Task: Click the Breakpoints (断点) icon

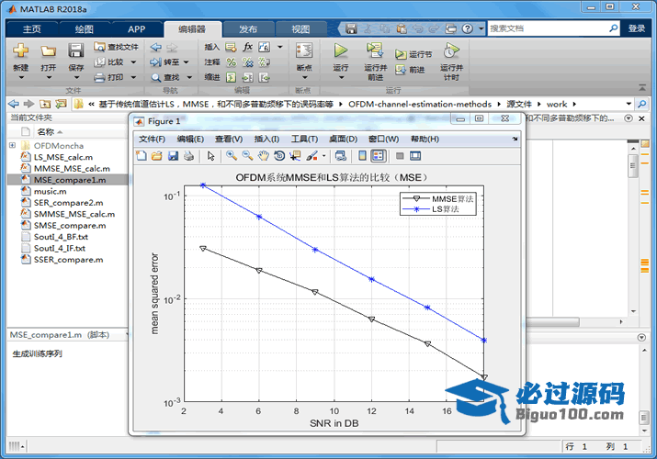Action: click(304, 50)
